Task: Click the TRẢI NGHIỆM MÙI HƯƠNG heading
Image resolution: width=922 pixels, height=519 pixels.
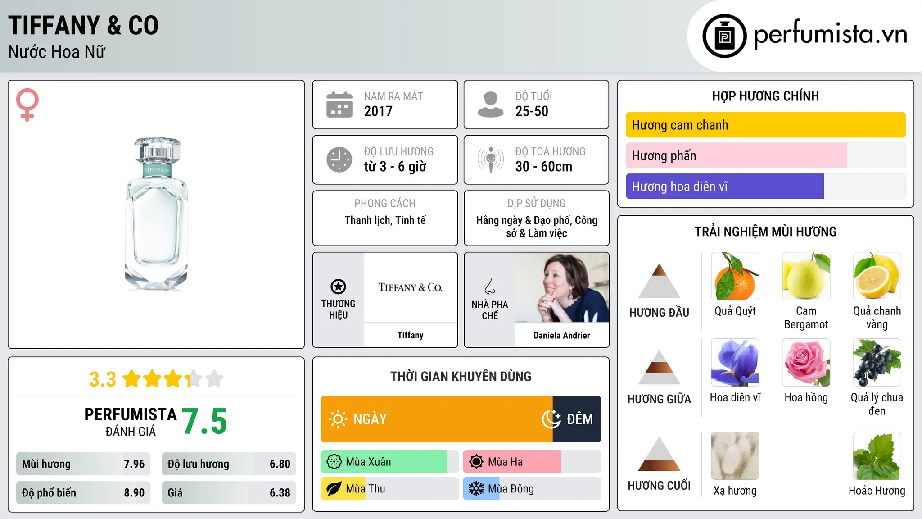Action: [x=765, y=232]
